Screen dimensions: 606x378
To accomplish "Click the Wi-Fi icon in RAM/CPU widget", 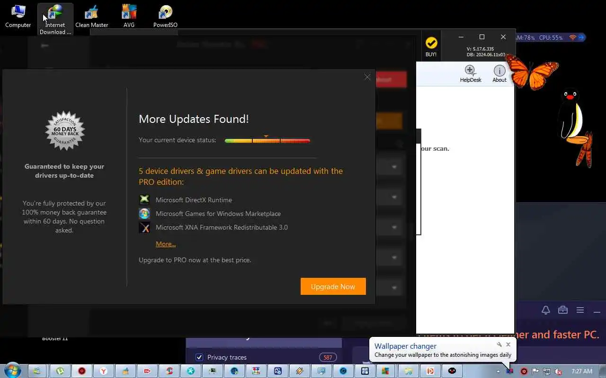I will tap(572, 37).
